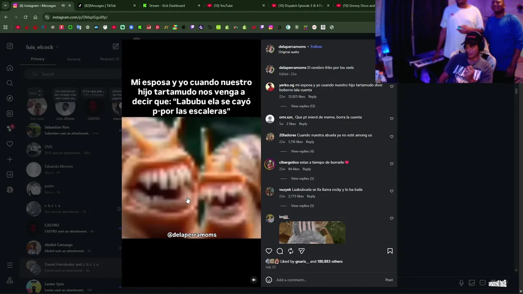Reply to vuzyek's comment
The image size is (523, 294).
pyautogui.click(x=311, y=196)
